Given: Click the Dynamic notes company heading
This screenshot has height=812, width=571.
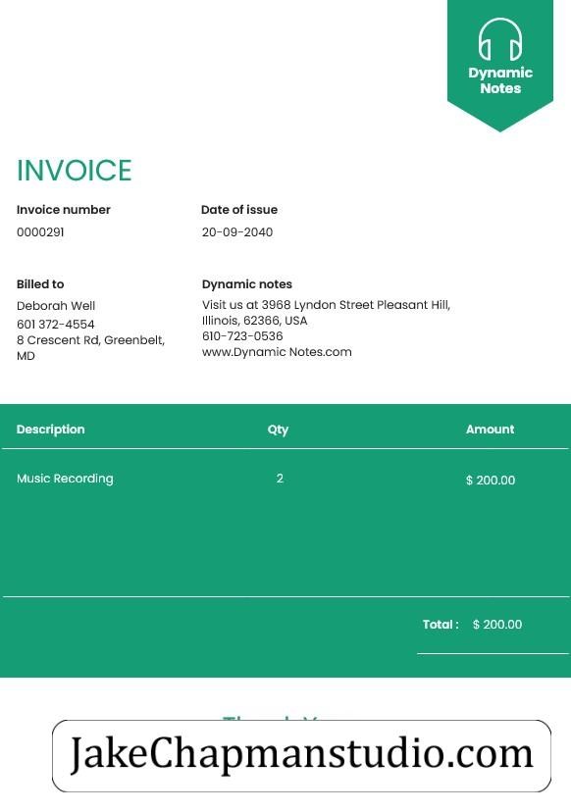Looking at the screenshot, I should (x=247, y=283).
